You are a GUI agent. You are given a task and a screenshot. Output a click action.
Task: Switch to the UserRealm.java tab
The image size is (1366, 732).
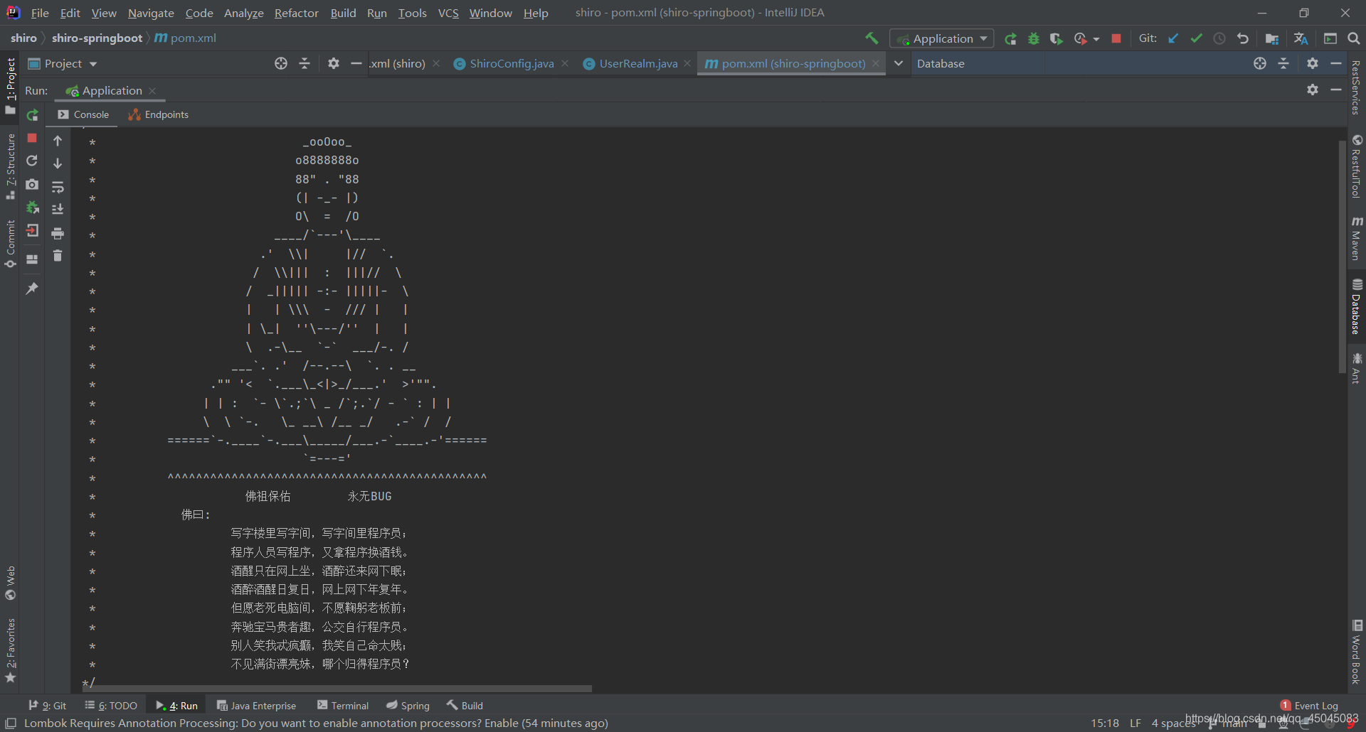click(x=638, y=63)
